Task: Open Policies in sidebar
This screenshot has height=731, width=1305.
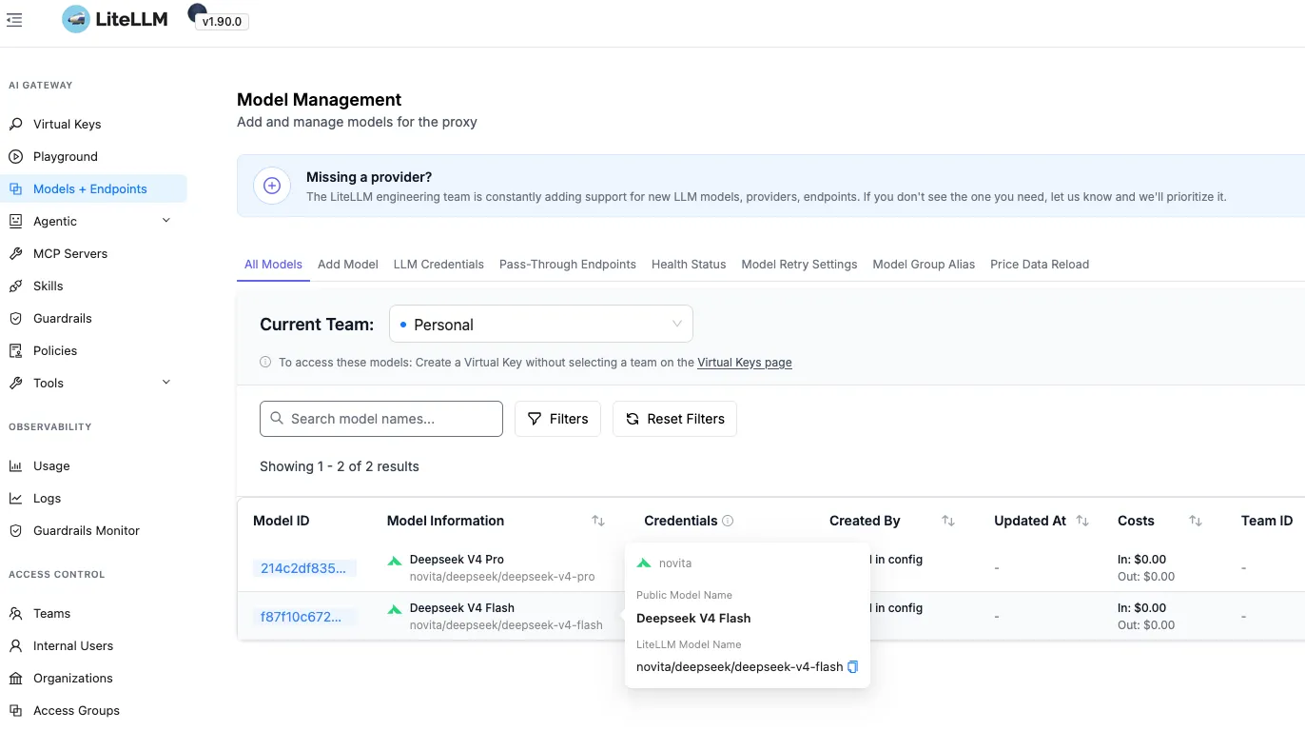Action: (x=55, y=350)
